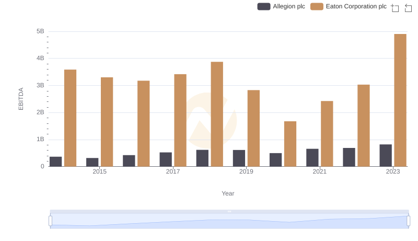Click the 1B y-axis label

(x=40, y=139)
